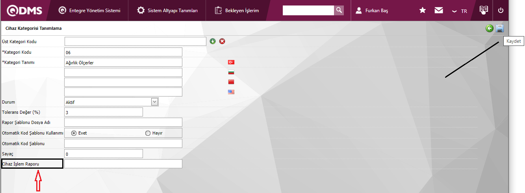Screen dimensions: 525x193
Task: Click the Üst Kategori Kodu field
Action: [135, 41]
